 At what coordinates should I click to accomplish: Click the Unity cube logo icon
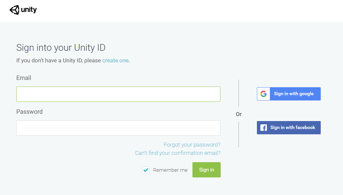click(x=15, y=10)
